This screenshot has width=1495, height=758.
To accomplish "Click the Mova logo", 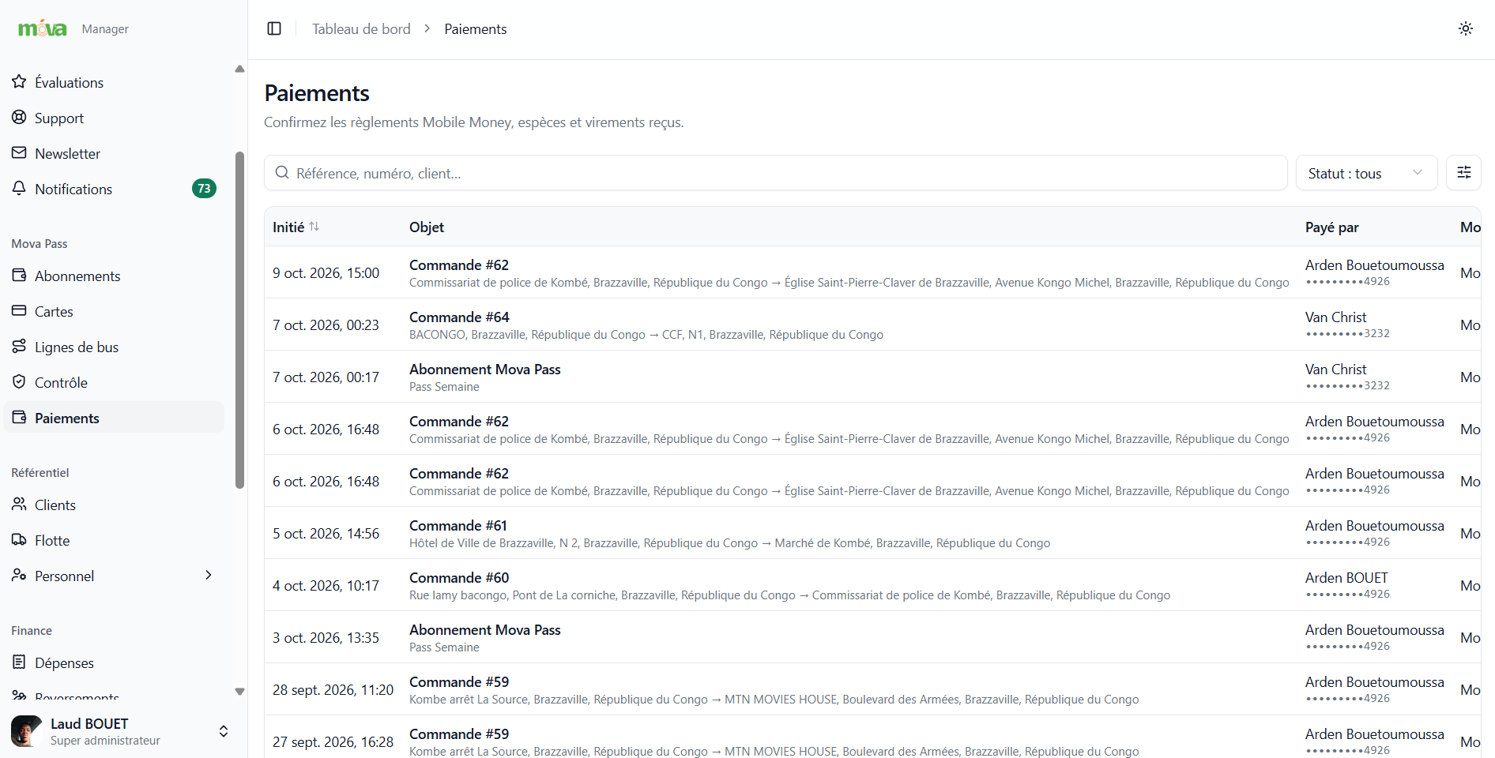I will [43, 28].
